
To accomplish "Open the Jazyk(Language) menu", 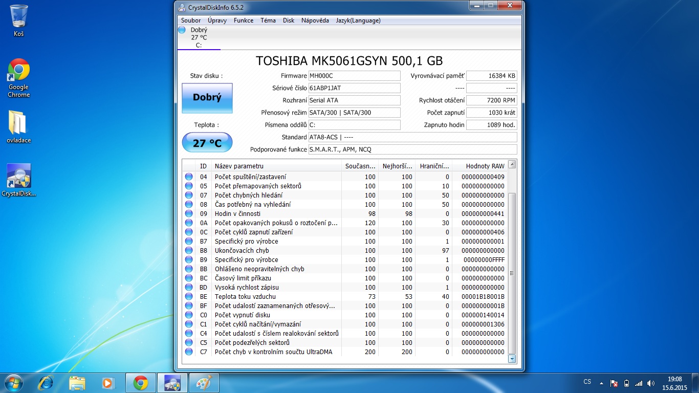I will pyautogui.click(x=358, y=20).
